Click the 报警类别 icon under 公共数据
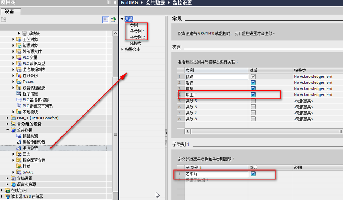The width and height of the screenshot is (343, 200). (19, 136)
